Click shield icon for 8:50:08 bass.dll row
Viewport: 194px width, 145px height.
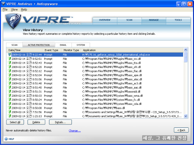pos(9,108)
